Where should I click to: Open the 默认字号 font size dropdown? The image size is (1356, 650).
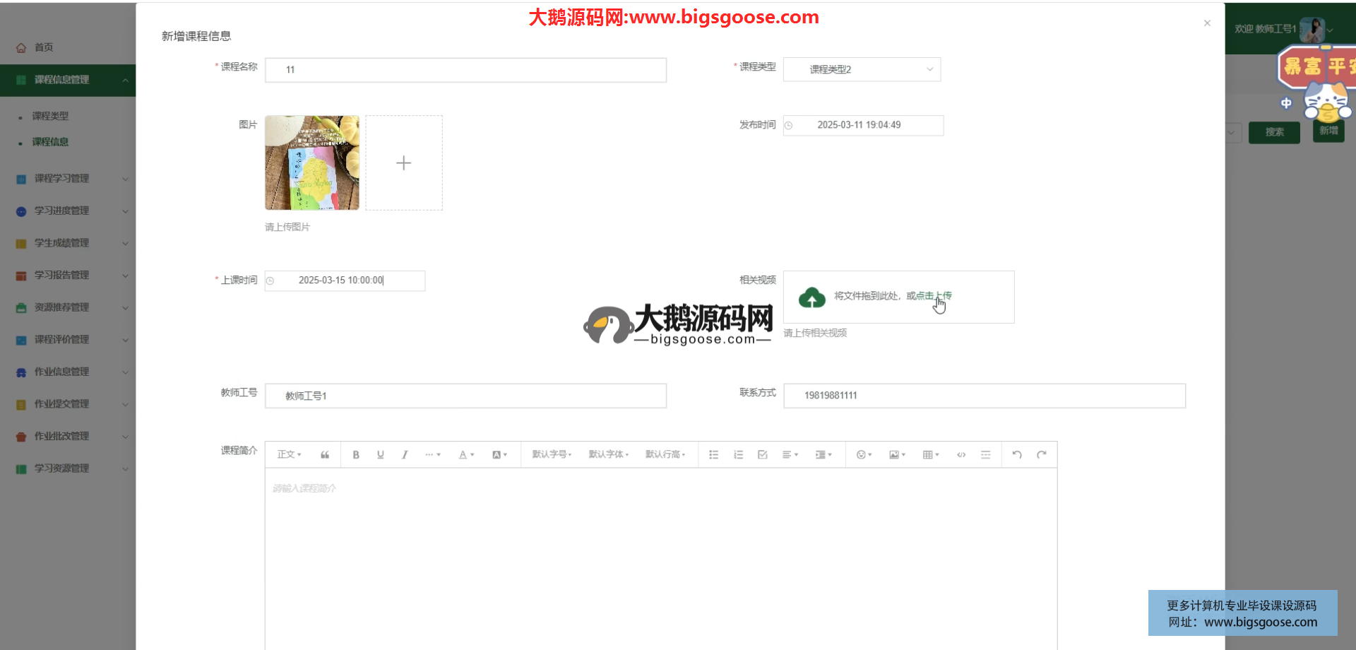[552, 455]
